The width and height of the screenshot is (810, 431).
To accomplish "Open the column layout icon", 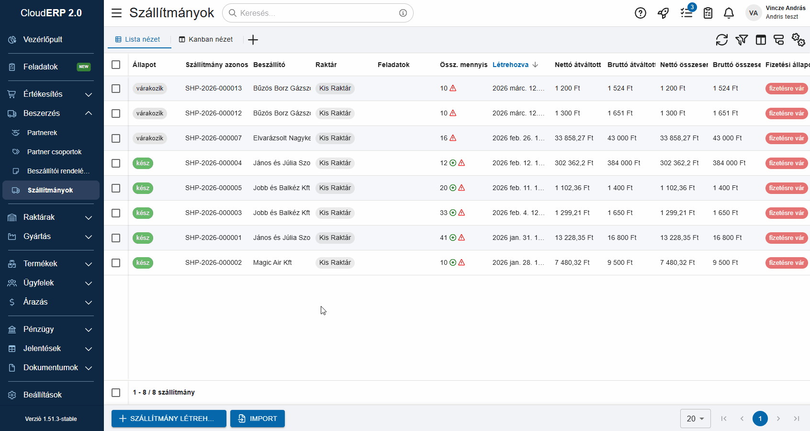I will (x=761, y=40).
